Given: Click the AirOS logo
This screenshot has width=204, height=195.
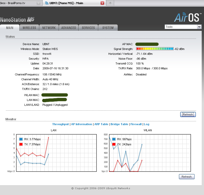Looking at the screenshot, I should point(188,17).
